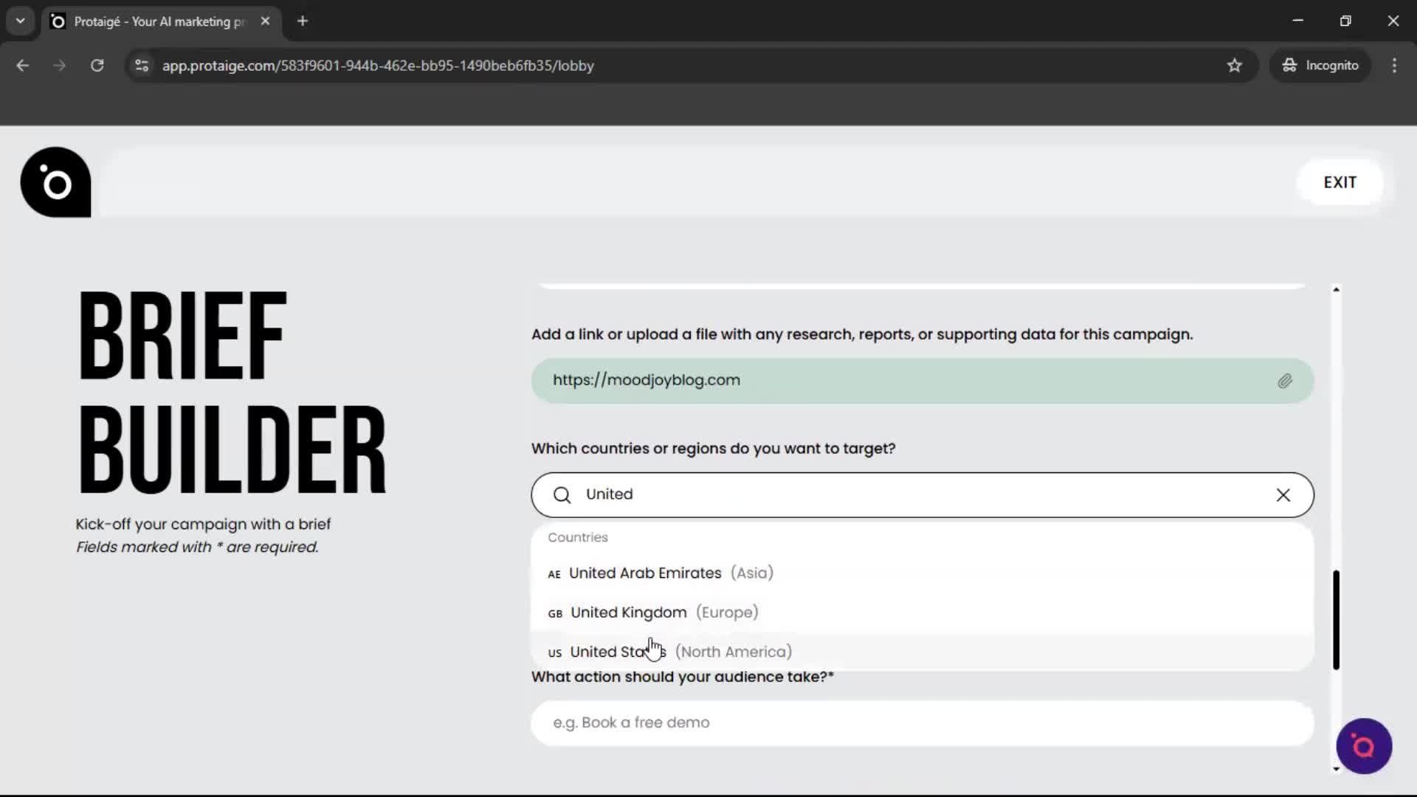The image size is (1417, 797).
Task: Bookmark the page with the star icon
Action: [x=1235, y=65]
